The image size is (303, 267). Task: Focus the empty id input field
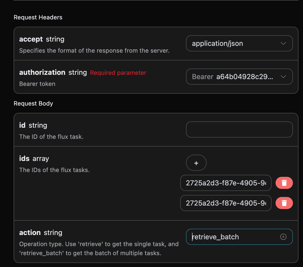(239, 129)
